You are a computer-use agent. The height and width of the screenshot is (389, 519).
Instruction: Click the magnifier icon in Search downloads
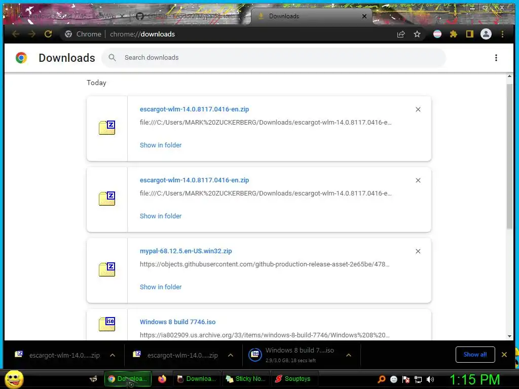pos(112,58)
